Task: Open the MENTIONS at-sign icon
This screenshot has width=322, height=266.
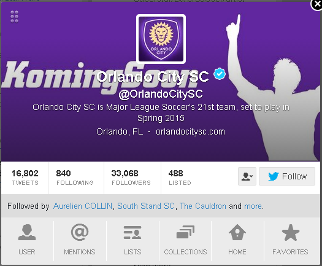Action: point(80,232)
